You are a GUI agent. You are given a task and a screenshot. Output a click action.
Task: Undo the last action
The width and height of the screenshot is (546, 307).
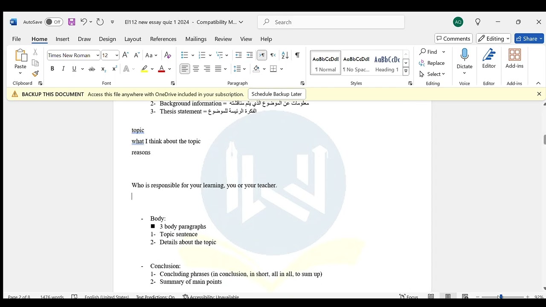tap(84, 22)
